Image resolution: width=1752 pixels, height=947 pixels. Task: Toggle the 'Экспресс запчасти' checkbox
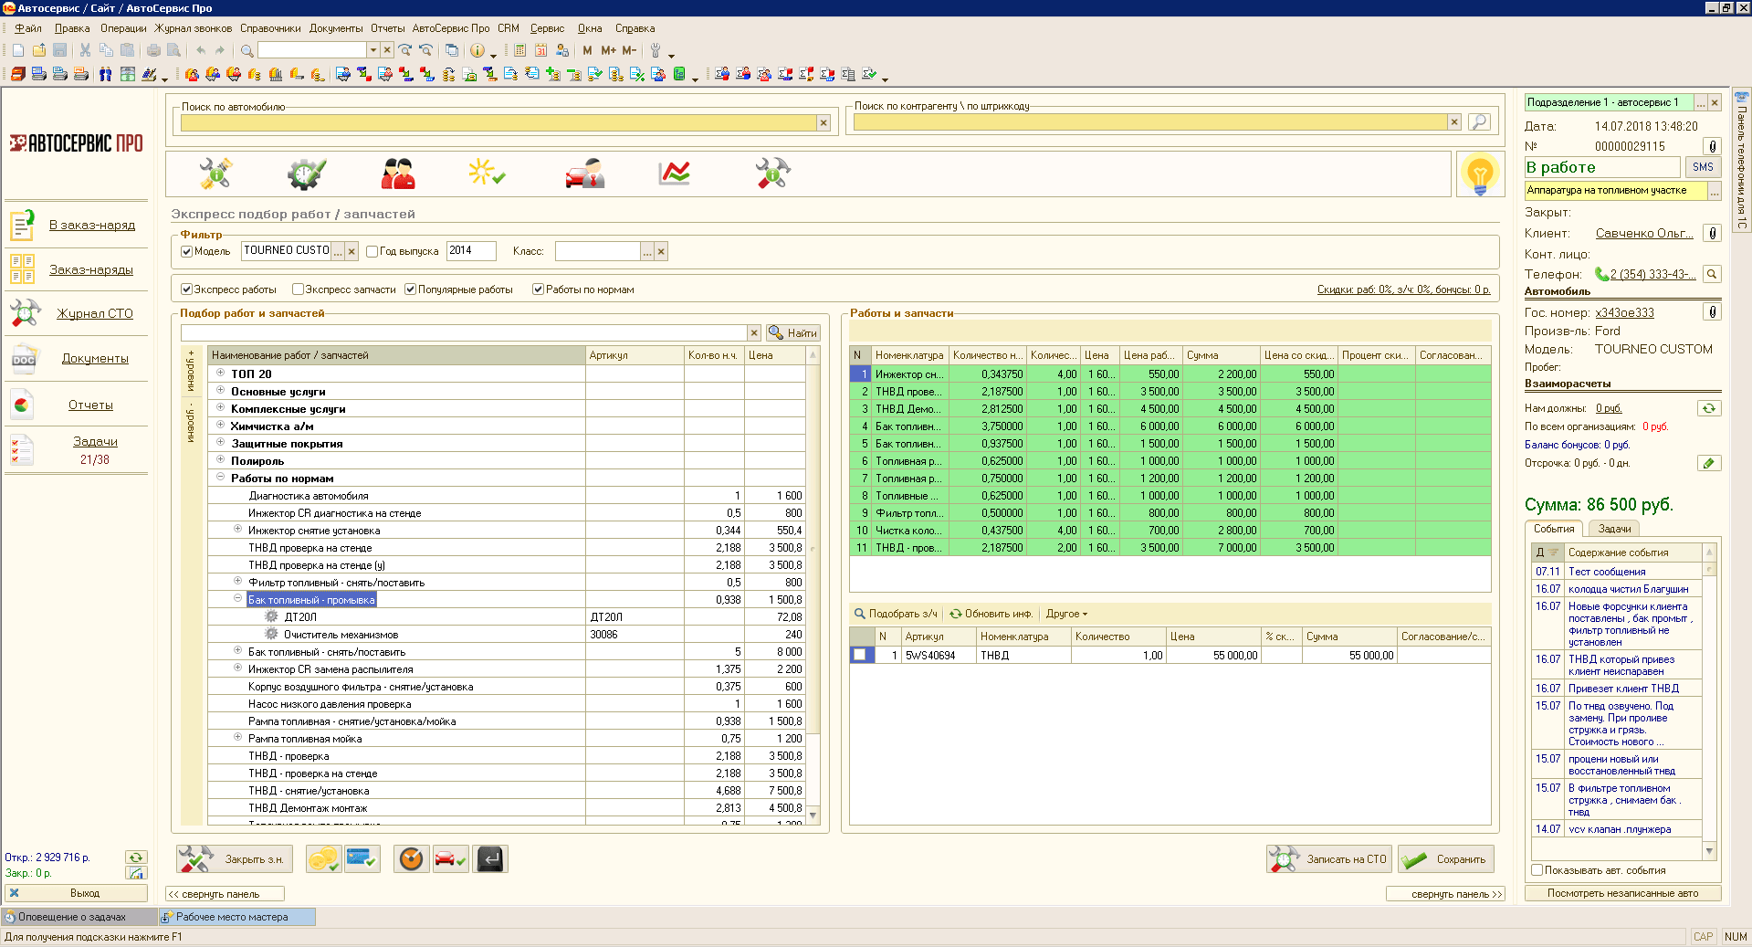[298, 289]
